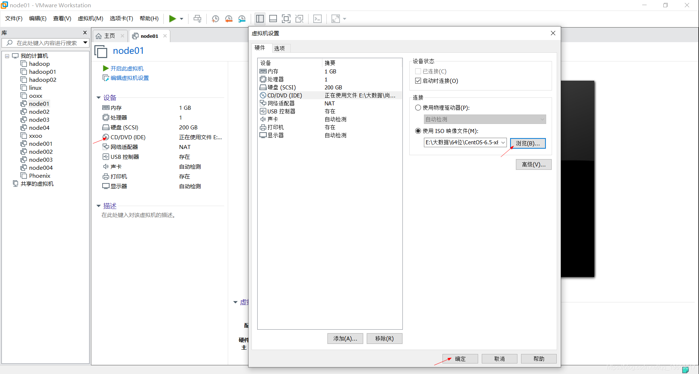Select 处理器 row icon in settings device list
This screenshot has height=374, width=699.
pos(263,79)
